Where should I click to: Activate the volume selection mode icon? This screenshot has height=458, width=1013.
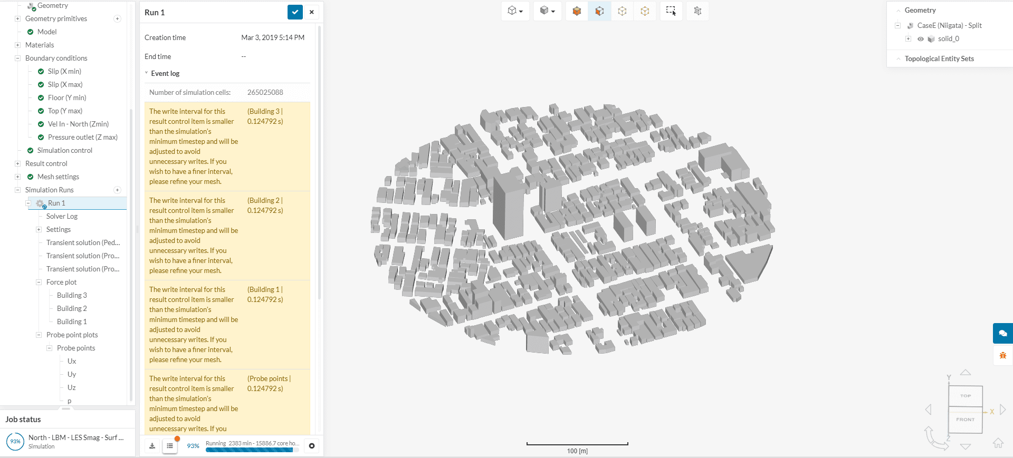pyautogui.click(x=577, y=11)
